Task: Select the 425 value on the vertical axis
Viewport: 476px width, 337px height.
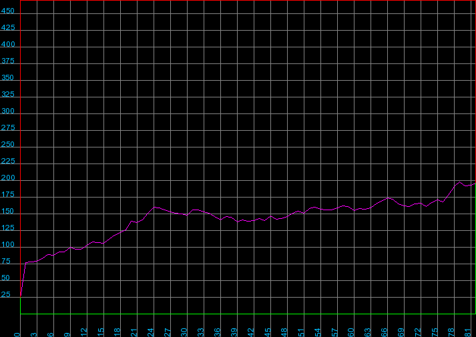Action: click(8, 27)
